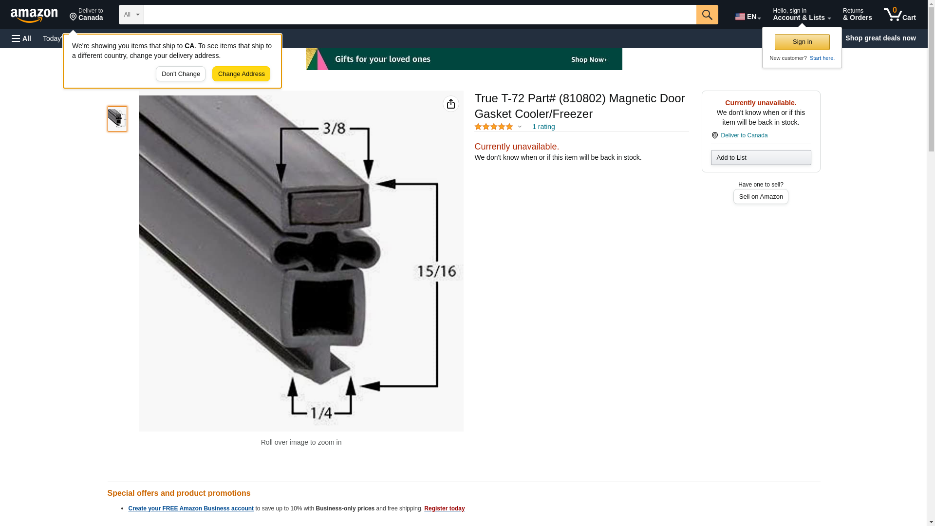The height and width of the screenshot is (526, 935).
Task: Click the Change Address button
Action: tap(241, 74)
